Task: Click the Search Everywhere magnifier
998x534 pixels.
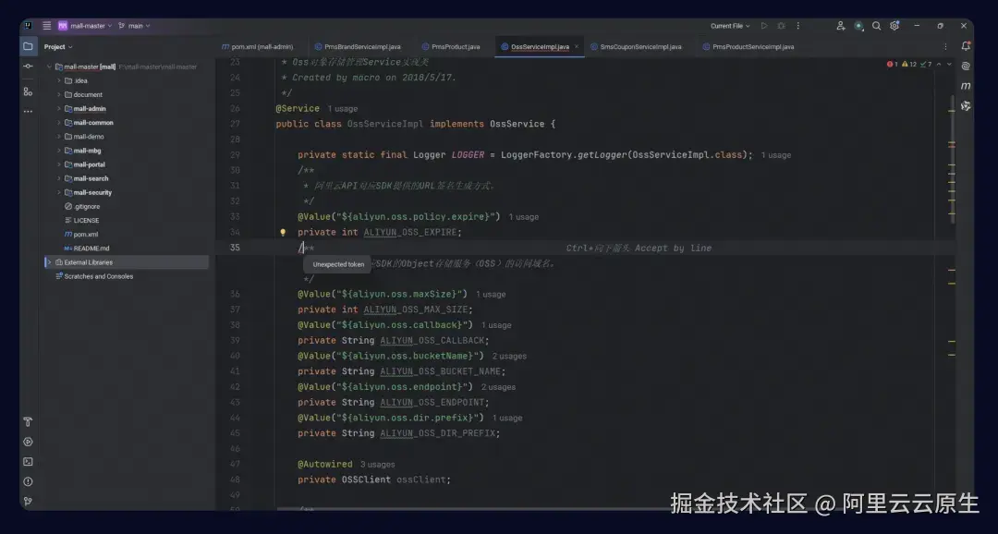Action: click(876, 26)
